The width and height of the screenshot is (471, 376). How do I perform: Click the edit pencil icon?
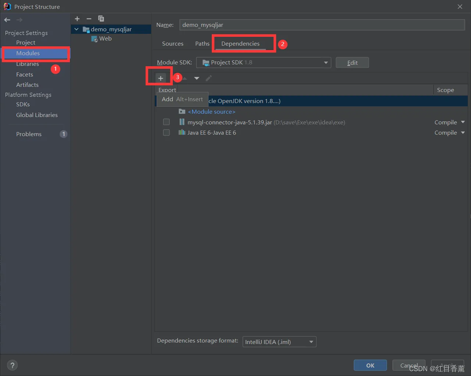click(208, 78)
